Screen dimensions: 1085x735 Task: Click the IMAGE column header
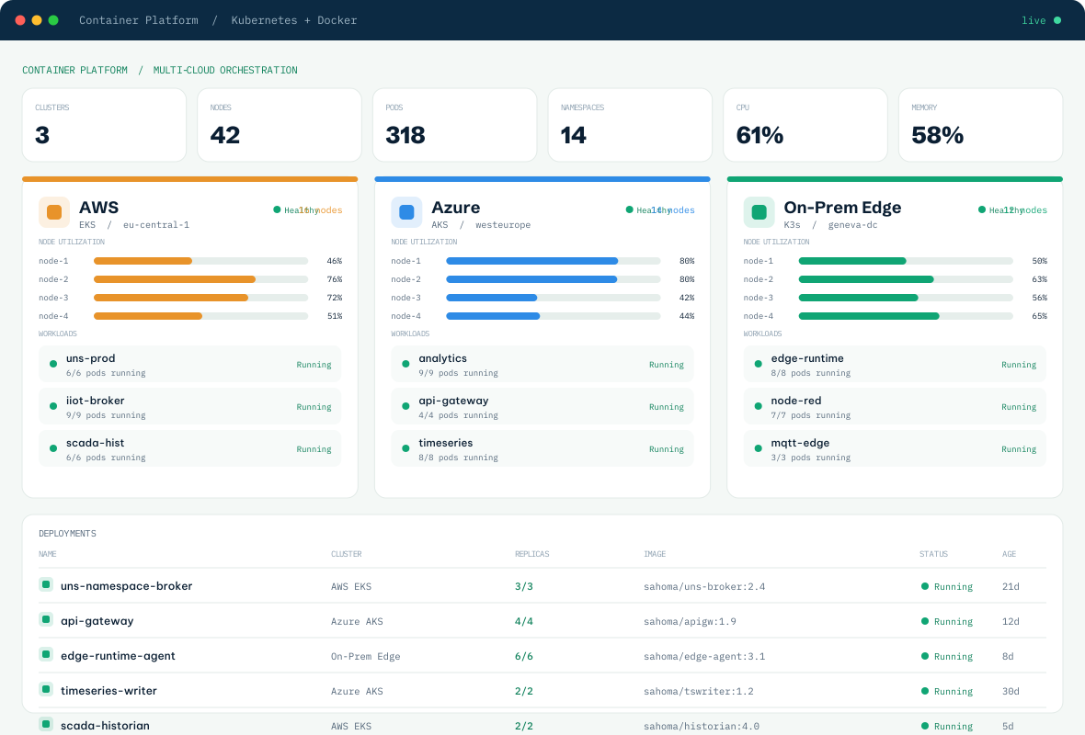[x=655, y=554]
